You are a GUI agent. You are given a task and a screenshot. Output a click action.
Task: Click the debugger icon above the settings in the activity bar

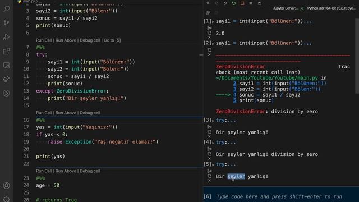coord(6,94)
